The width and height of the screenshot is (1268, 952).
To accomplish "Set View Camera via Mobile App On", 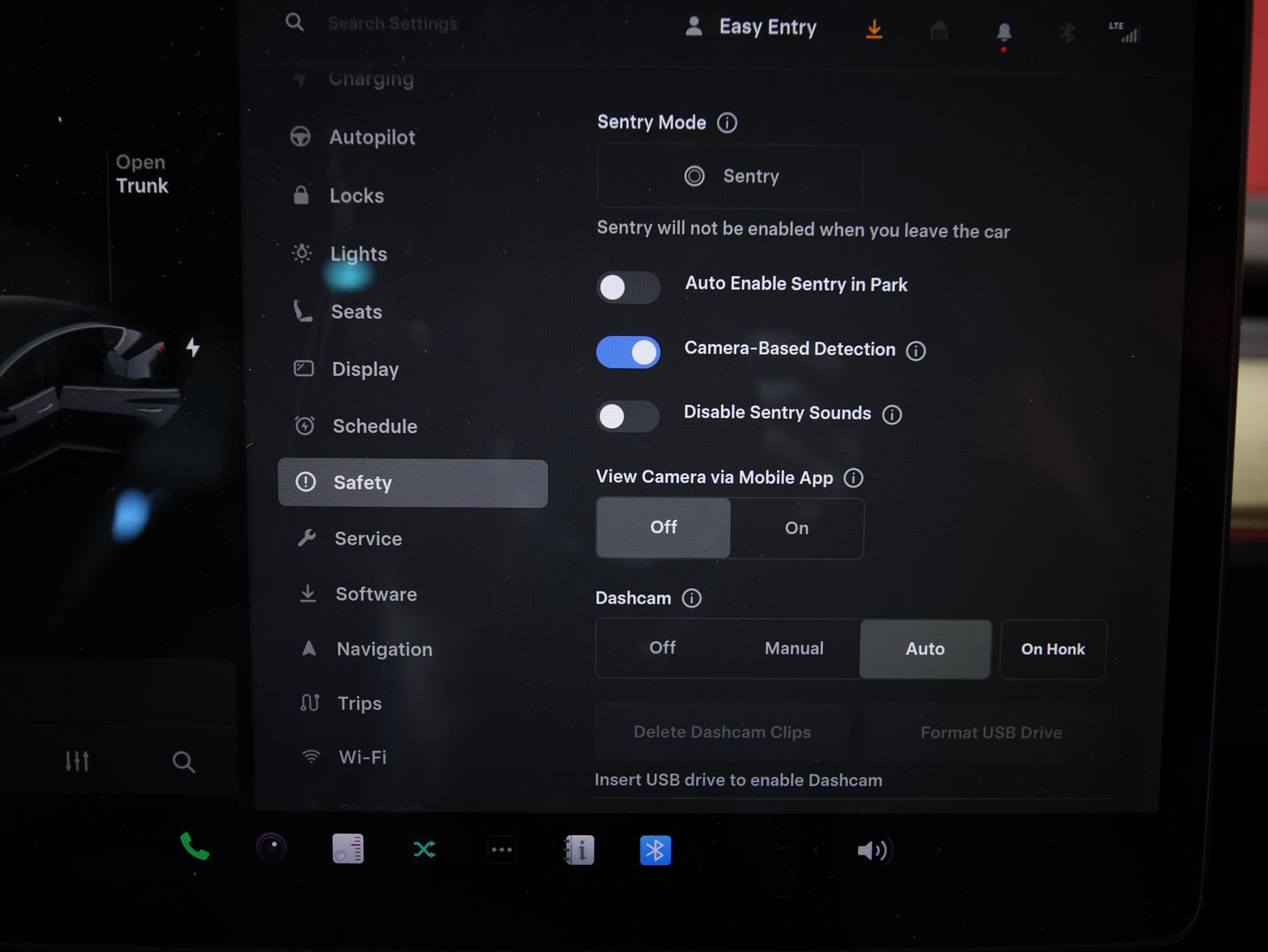I will (x=796, y=529).
